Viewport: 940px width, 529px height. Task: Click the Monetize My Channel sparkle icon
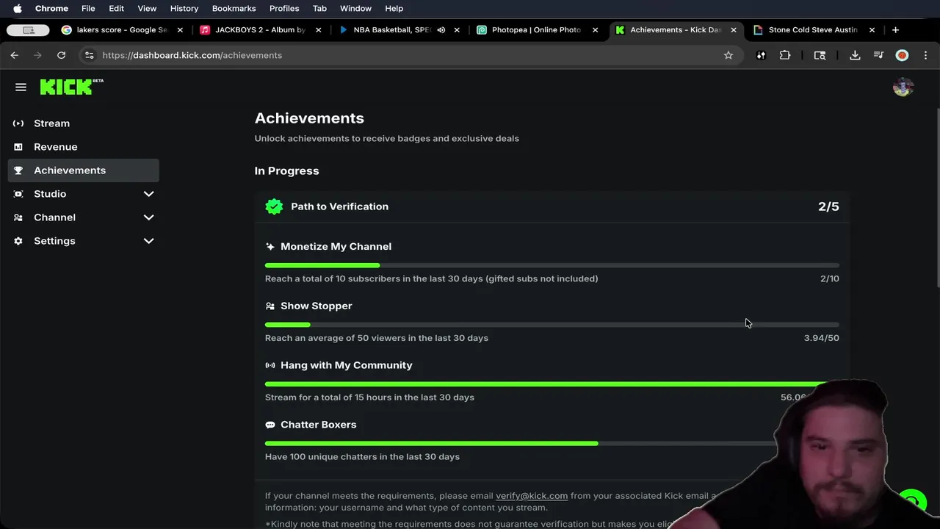coord(270,247)
